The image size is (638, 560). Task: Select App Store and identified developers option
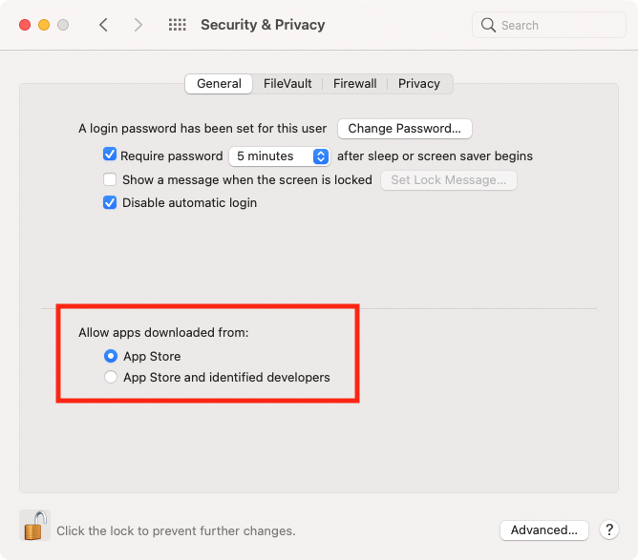[111, 377]
